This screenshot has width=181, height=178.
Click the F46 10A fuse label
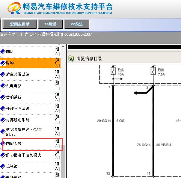tap(121, 72)
